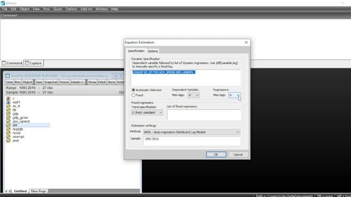Select the eq01 equation object name
351x197 pixels.
pyautogui.click(x=16, y=102)
